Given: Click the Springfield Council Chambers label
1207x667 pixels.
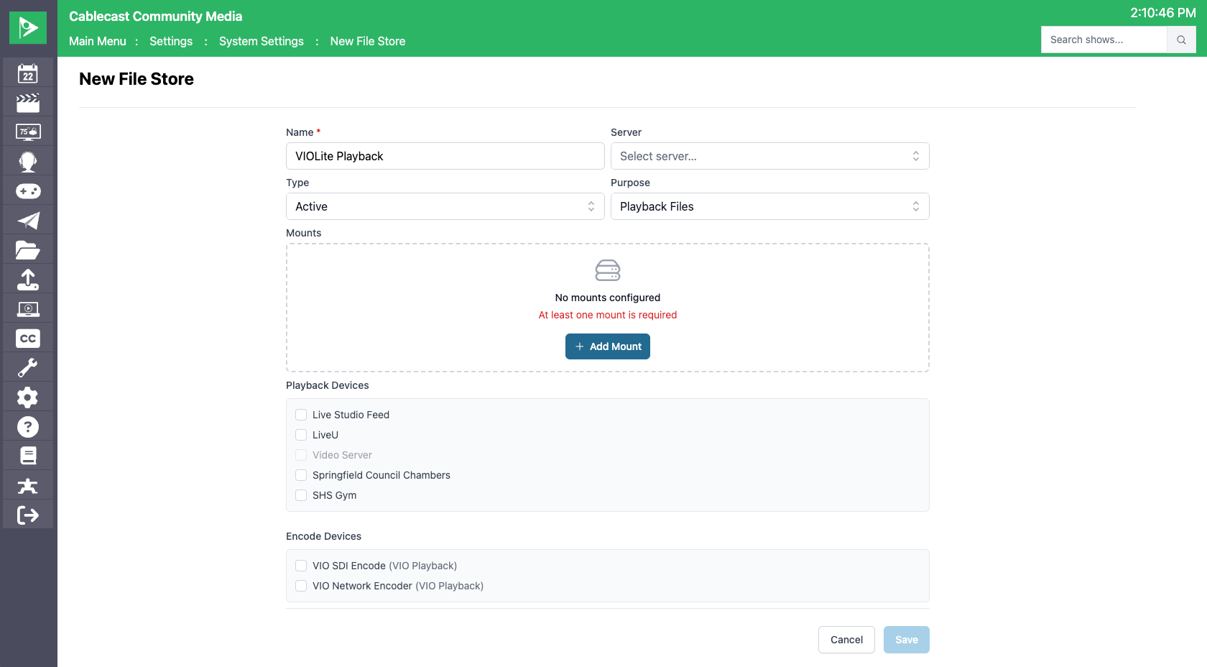Looking at the screenshot, I should 381,475.
